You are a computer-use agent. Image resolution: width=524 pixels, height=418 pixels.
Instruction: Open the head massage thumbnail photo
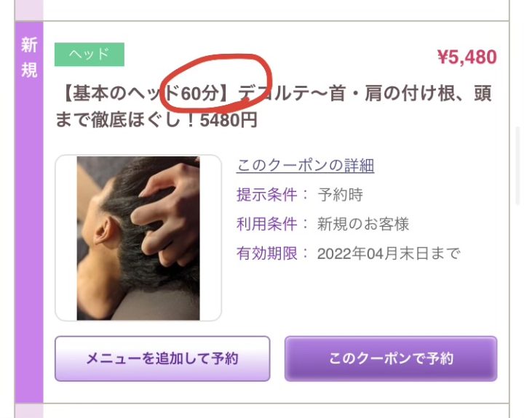click(x=138, y=238)
